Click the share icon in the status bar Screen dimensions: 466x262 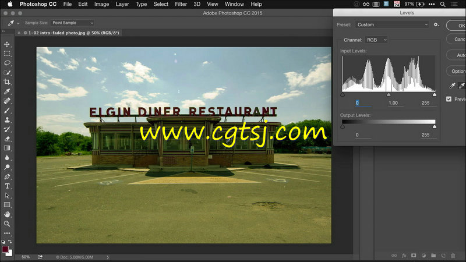(40, 257)
